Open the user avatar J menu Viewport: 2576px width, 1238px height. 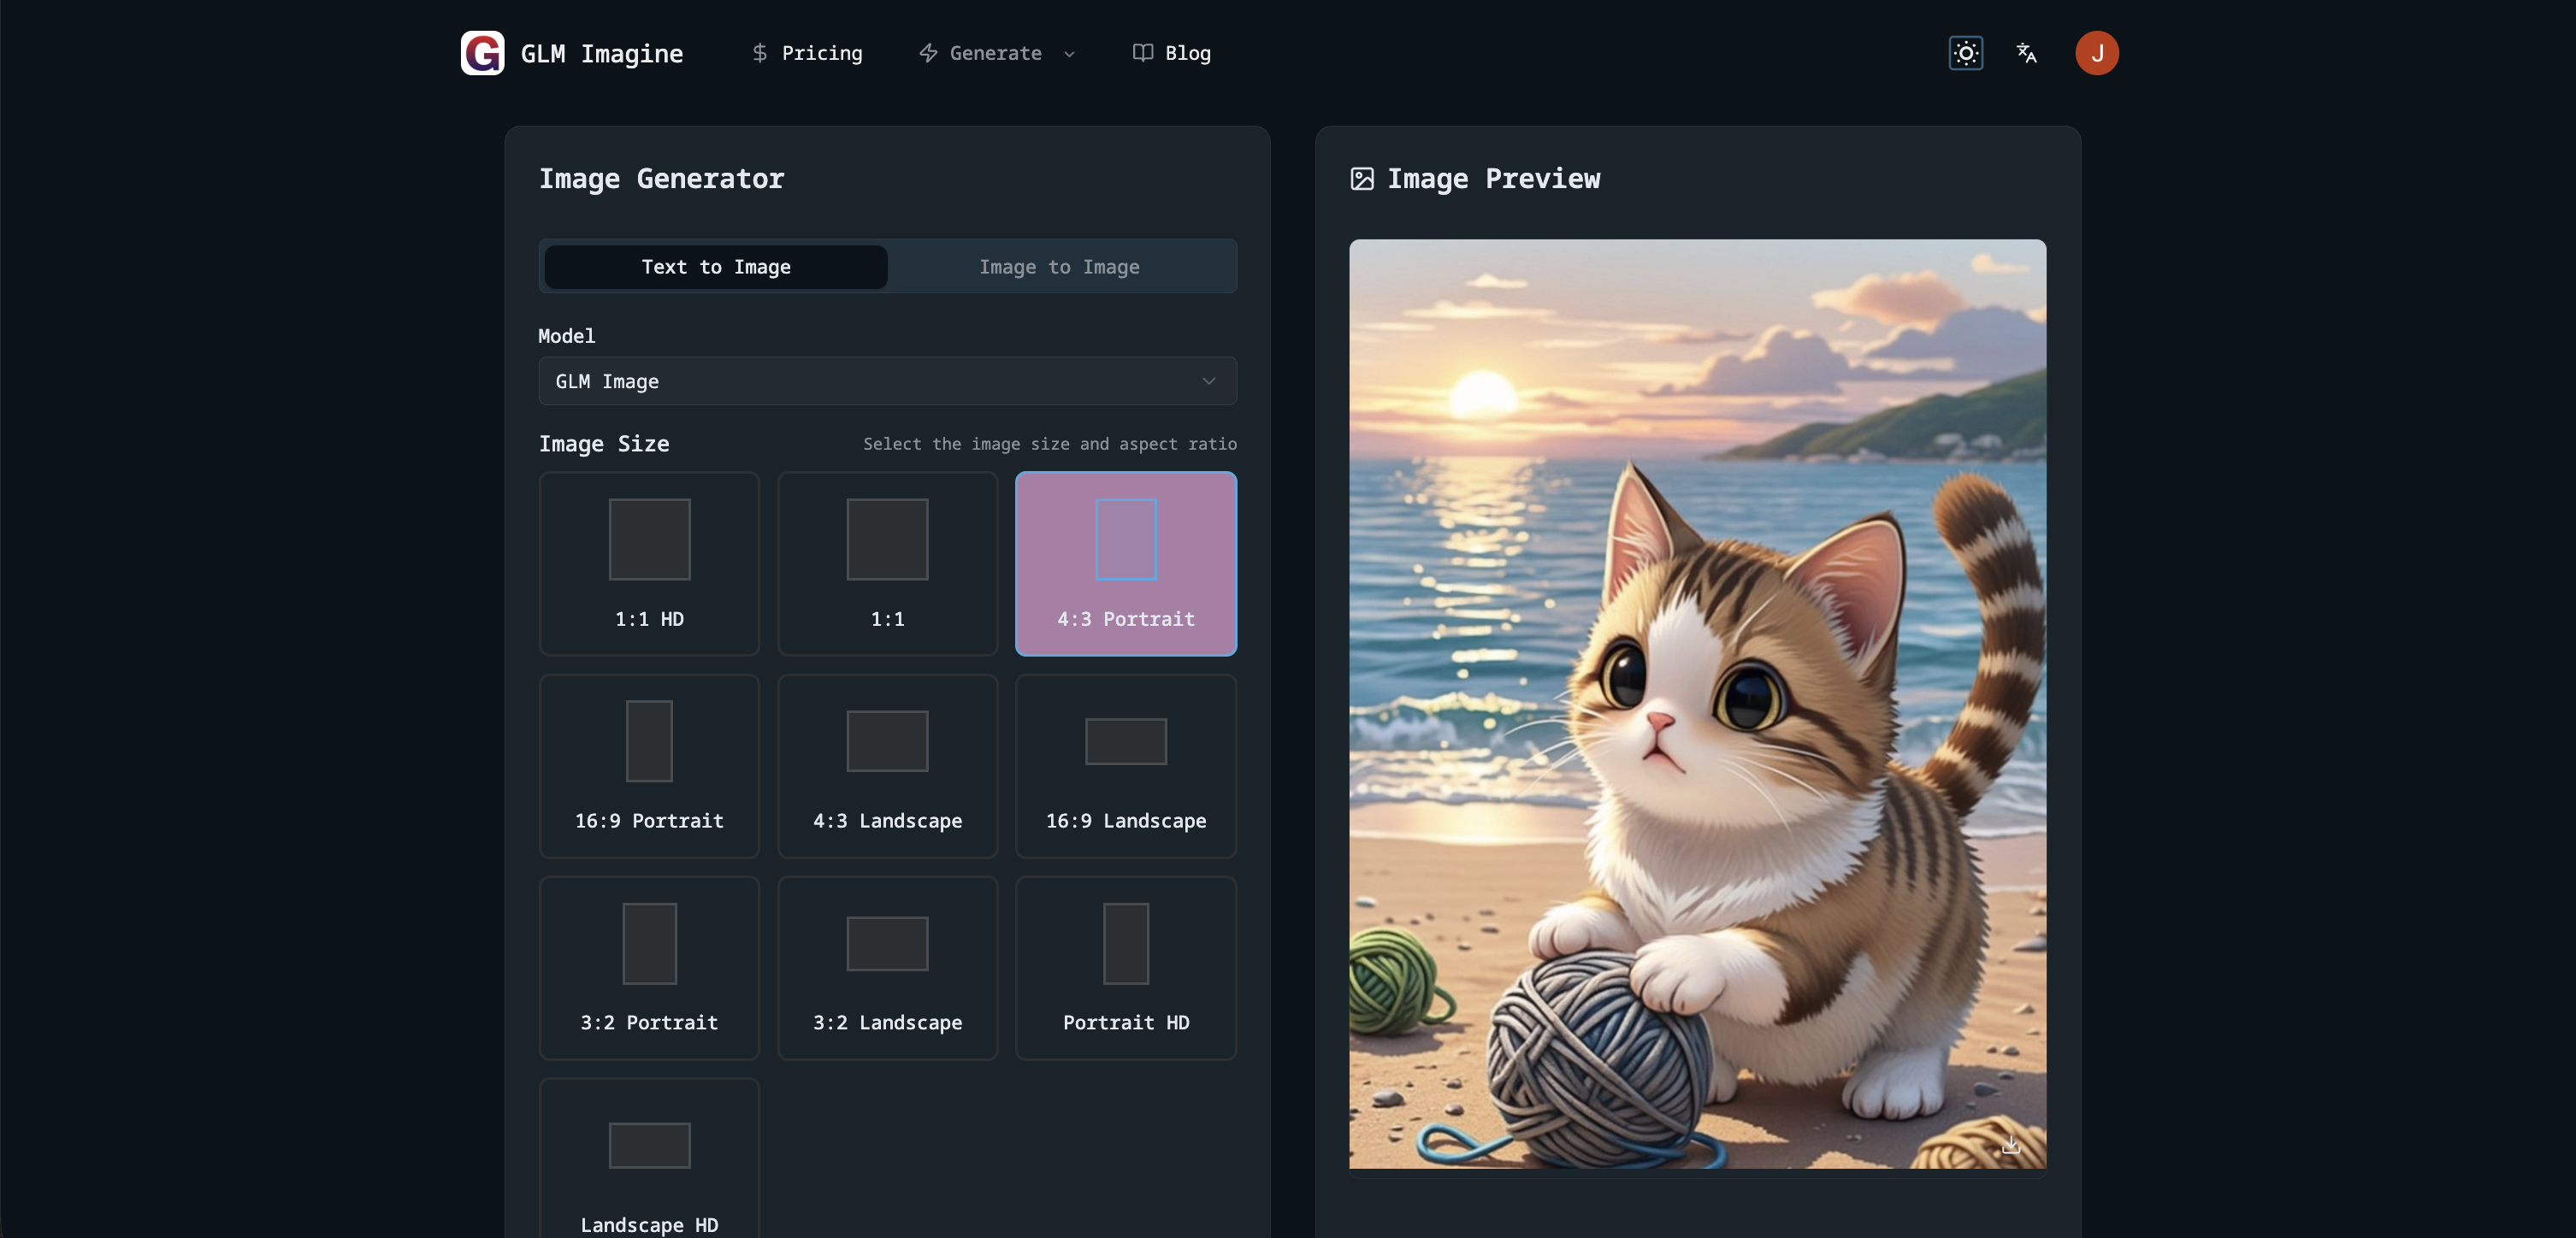(2096, 53)
